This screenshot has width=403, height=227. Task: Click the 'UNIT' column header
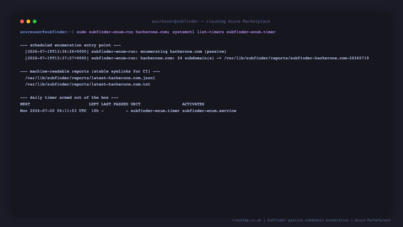[136, 104]
